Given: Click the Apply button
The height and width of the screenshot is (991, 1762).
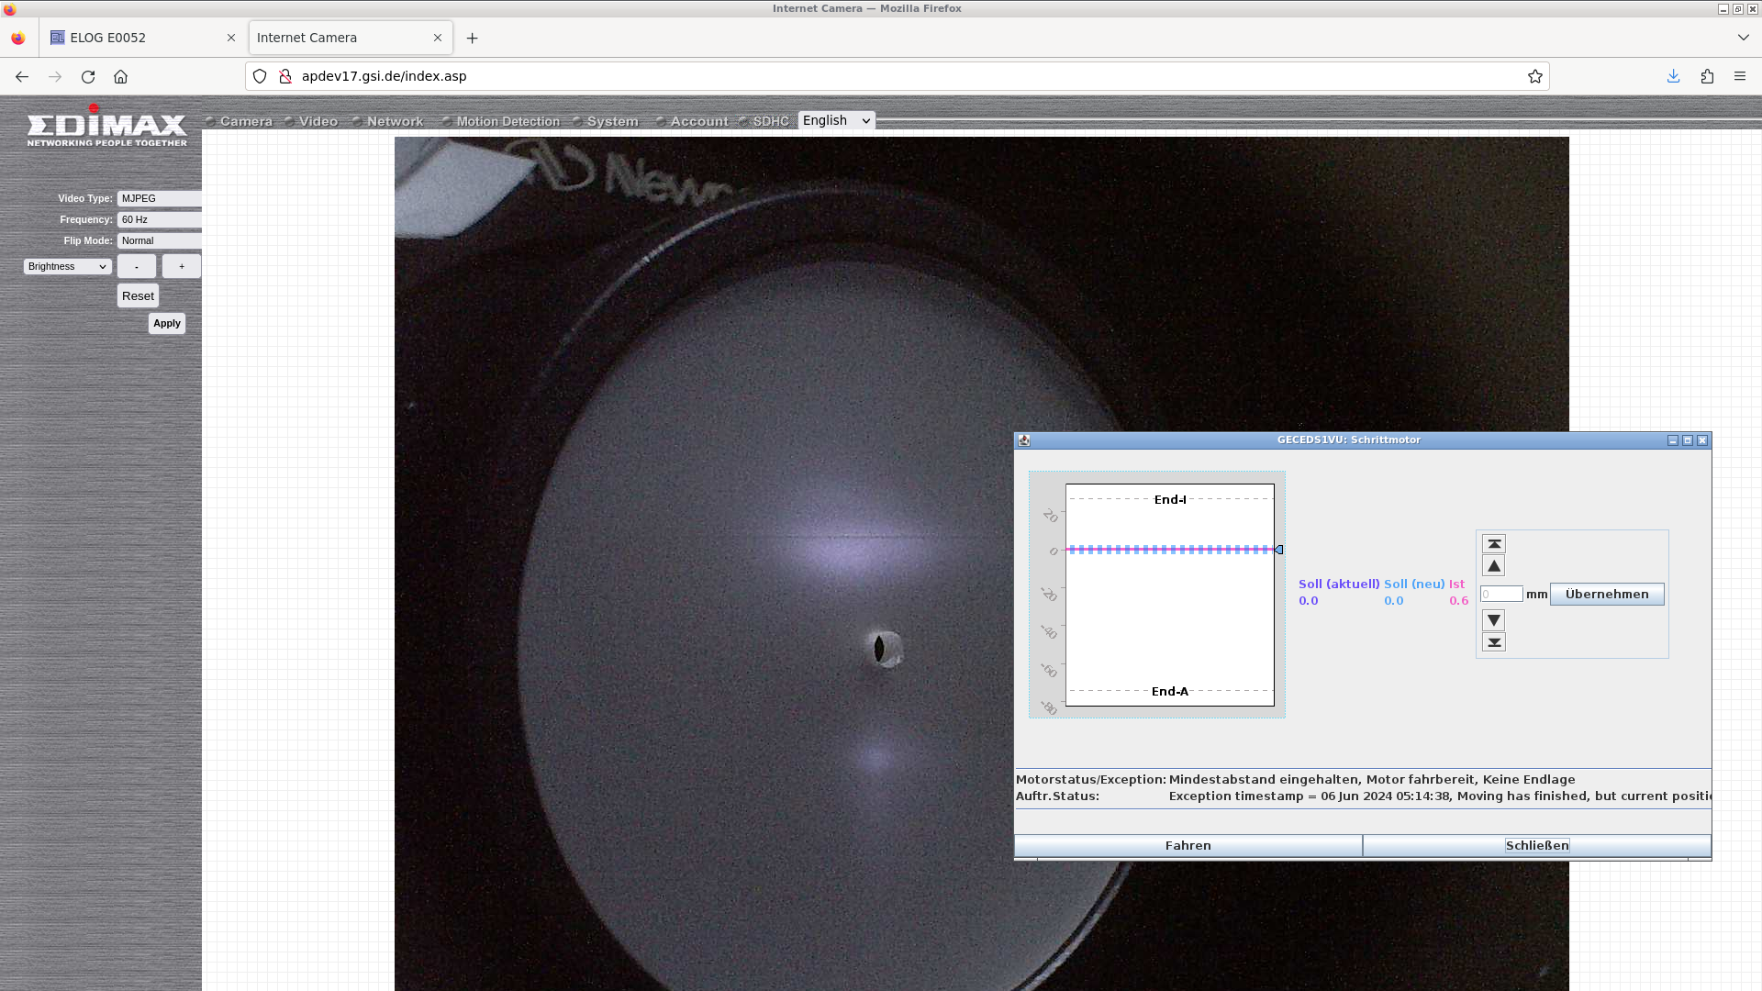Looking at the screenshot, I should [x=167, y=323].
